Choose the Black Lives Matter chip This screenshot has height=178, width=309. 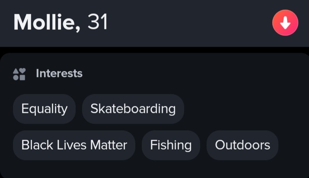(x=74, y=145)
